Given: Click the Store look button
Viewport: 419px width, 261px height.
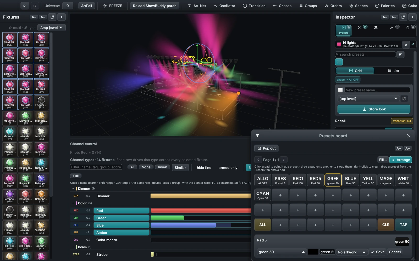Looking at the screenshot, I should click(x=374, y=109).
